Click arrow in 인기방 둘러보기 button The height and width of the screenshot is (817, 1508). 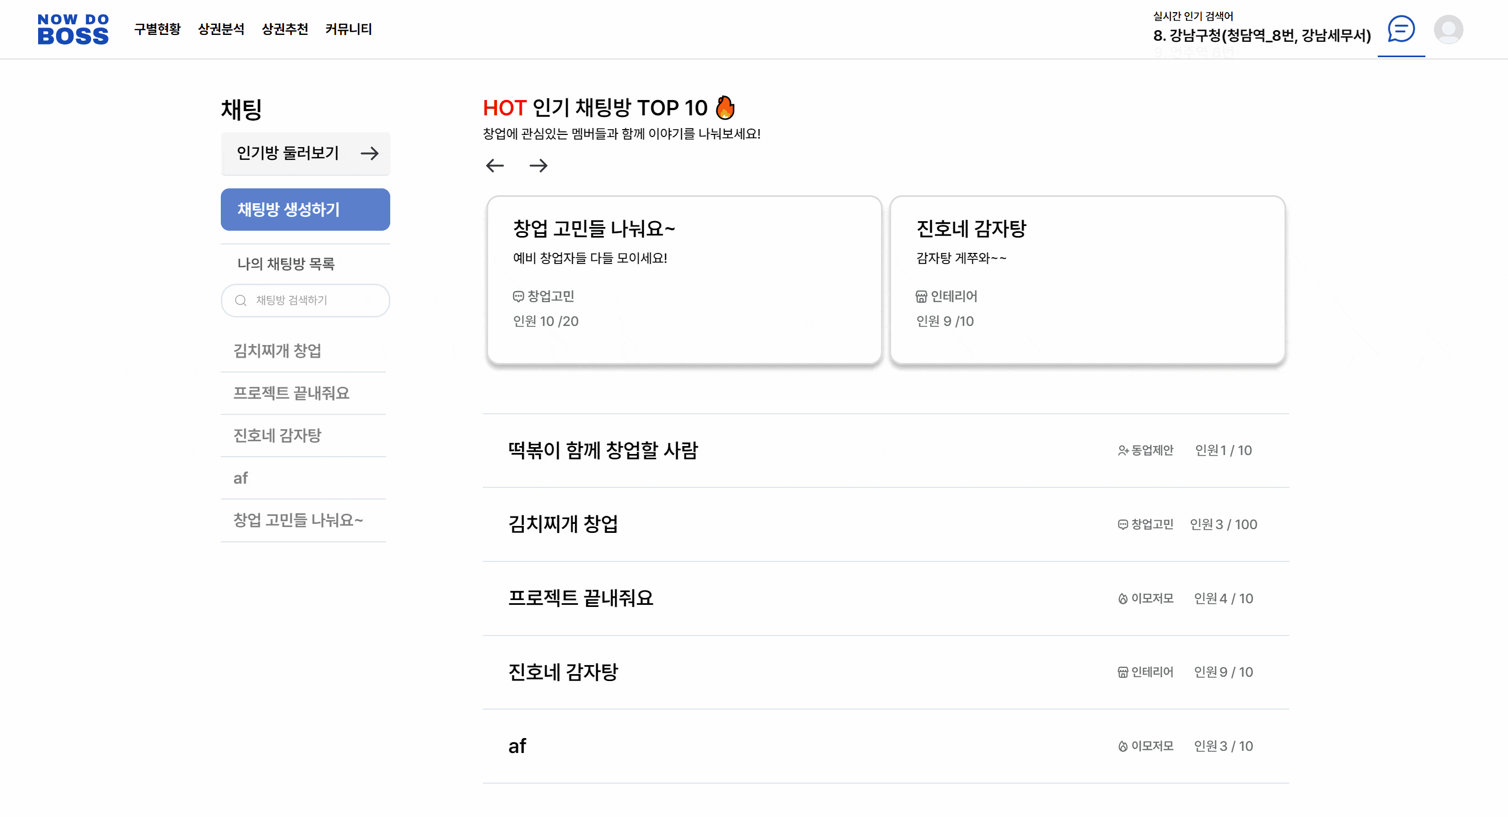click(x=370, y=153)
